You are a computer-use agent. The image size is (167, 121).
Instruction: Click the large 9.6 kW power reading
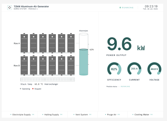click(x=126, y=44)
